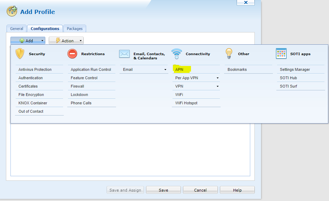Click the Add Profile title text
Viewport: 329px width, 201px height.
(x=38, y=12)
